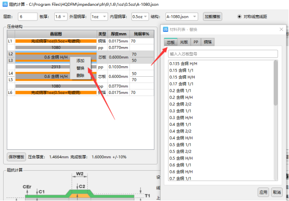Screen dimensions: 289x201
Task: Open the 板厚 1.6 dropdown
Action: coord(61,17)
